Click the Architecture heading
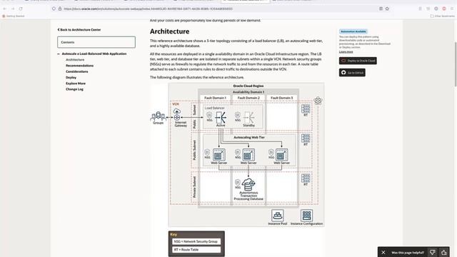Screen dimensions: 457x257 pos(170,31)
